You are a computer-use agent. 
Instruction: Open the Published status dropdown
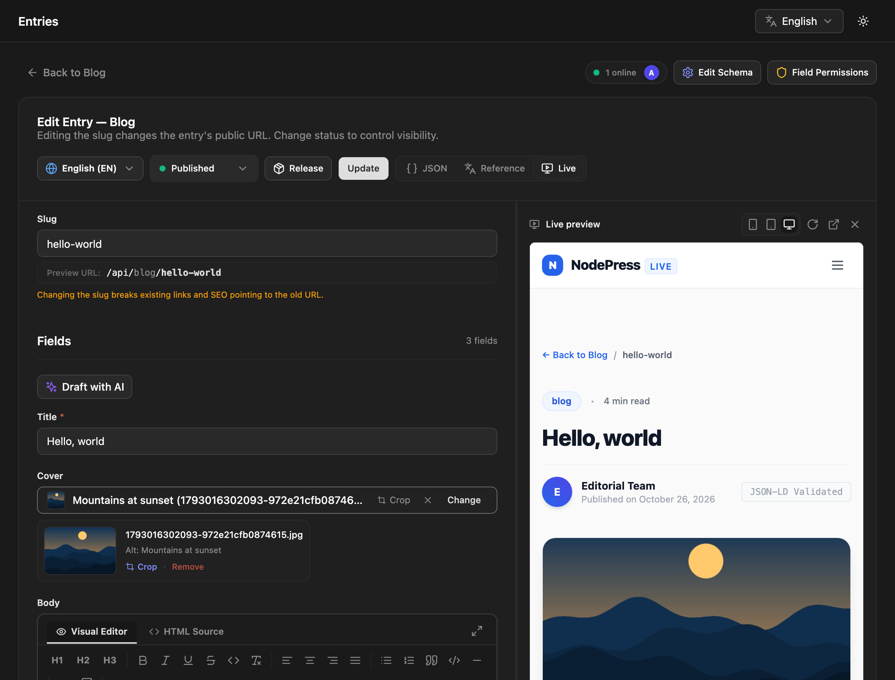point(204,168)
